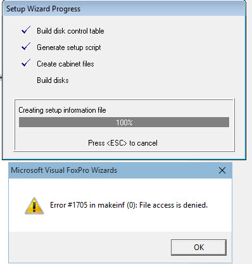The image size is (252, 264).
Task: Click the File access is denied text
Action: 173,205
